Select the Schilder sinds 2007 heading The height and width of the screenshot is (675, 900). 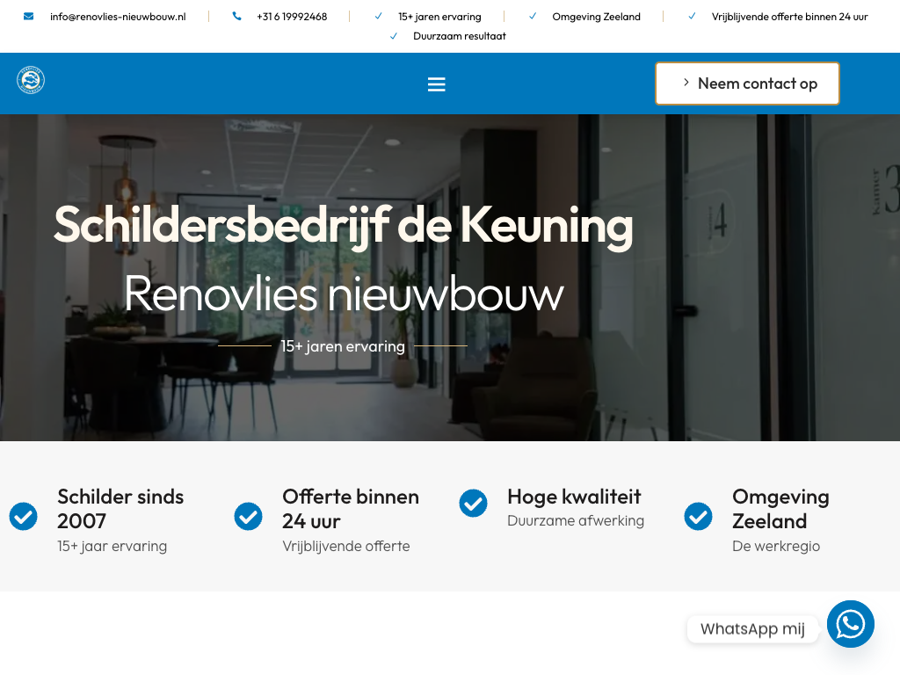(x=120, y=508)
